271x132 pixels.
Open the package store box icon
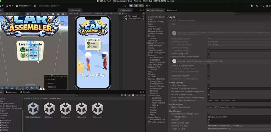point(35,6)
